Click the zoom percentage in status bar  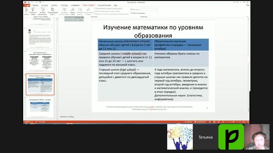pos(244,122)
